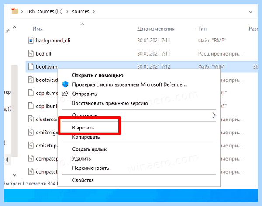Click the background_cli BMP file icon

[31, 40]
